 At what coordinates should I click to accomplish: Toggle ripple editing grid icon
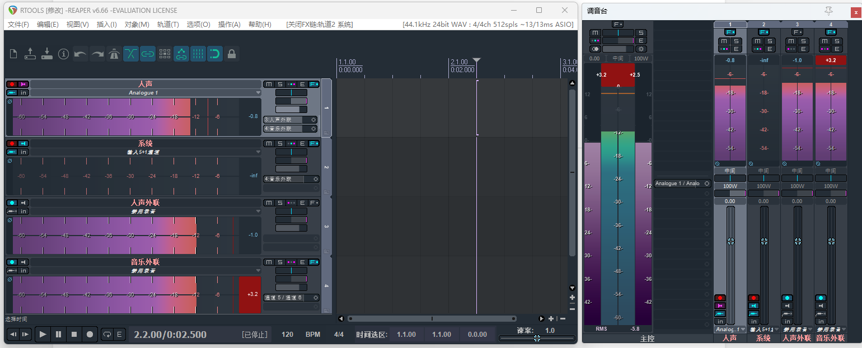(165, 54)
